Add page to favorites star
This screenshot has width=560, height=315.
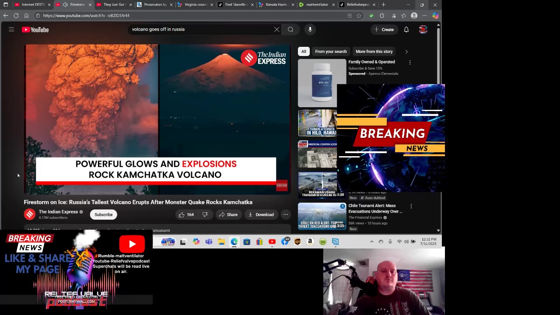[x=359, y=16]
